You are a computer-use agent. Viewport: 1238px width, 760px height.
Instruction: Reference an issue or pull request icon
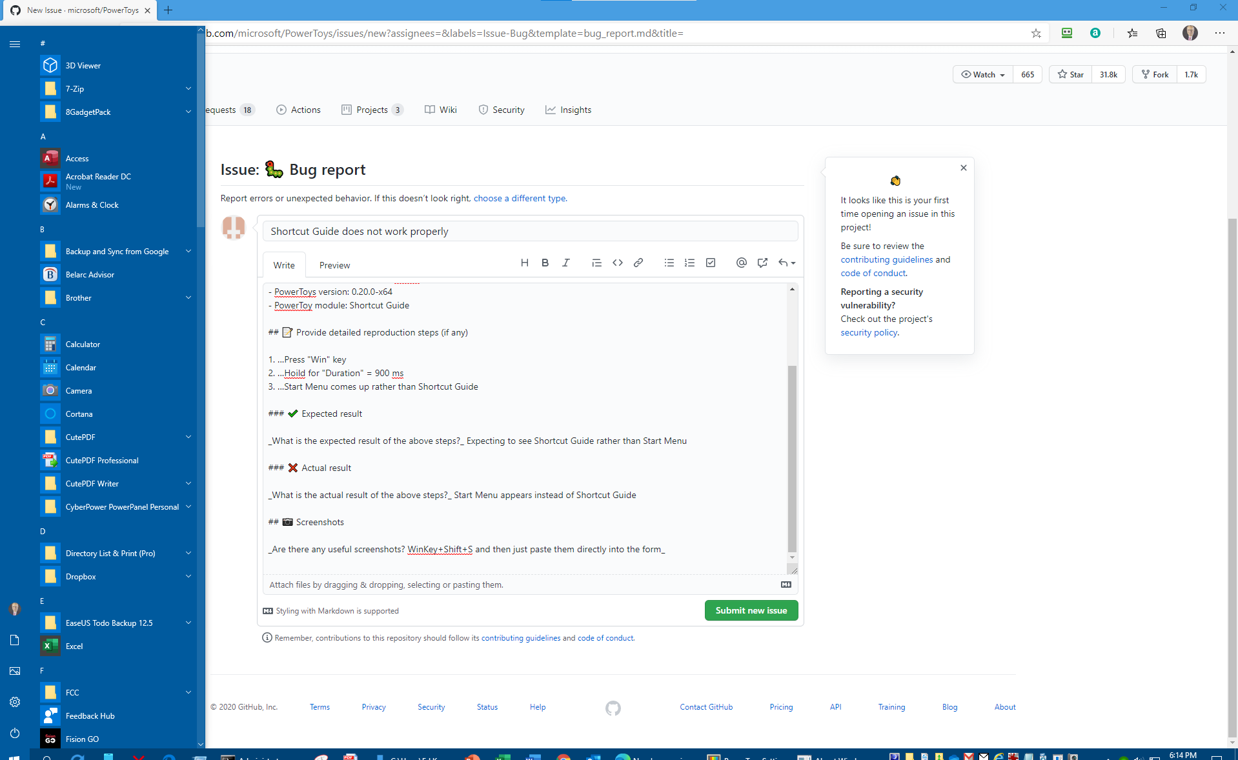[762, 263]
